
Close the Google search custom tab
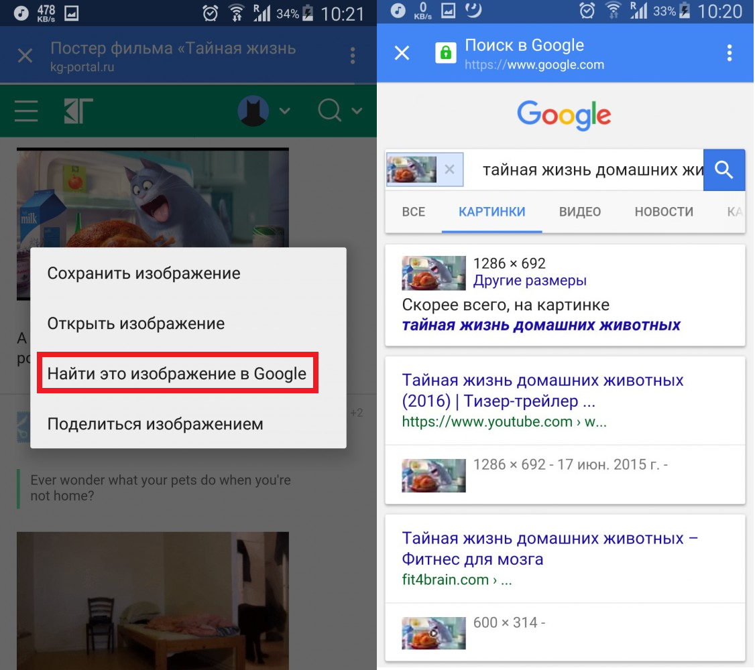click(402, 52)
